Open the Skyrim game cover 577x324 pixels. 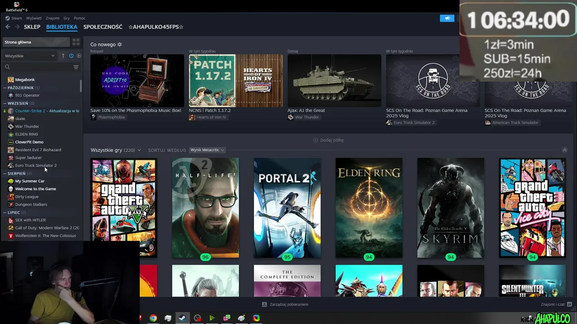[451, 208]
